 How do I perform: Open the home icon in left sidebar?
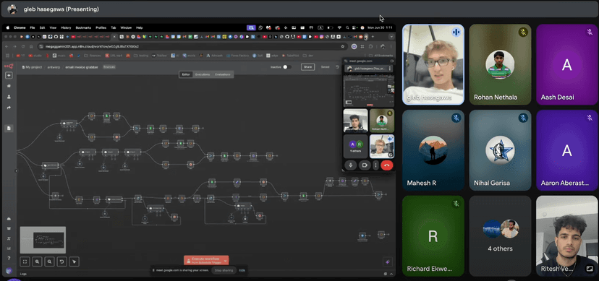click(9, 86)
